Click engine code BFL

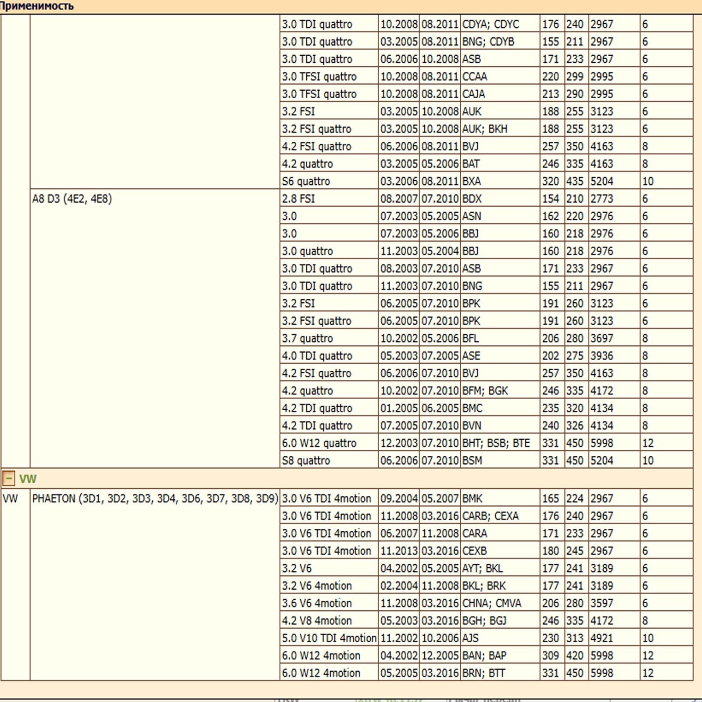point(470,338)
